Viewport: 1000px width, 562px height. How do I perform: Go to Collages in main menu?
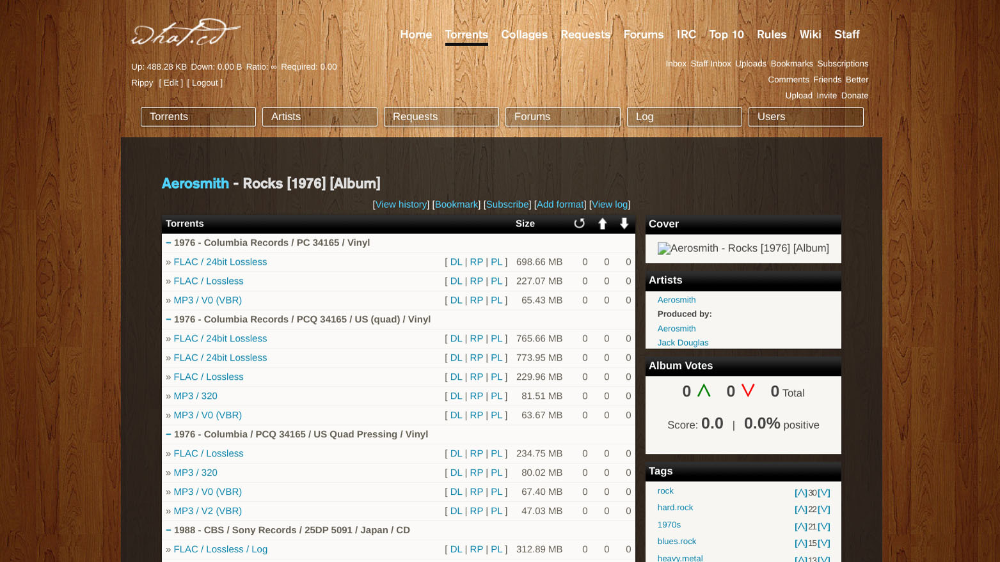tap(524, 35)
